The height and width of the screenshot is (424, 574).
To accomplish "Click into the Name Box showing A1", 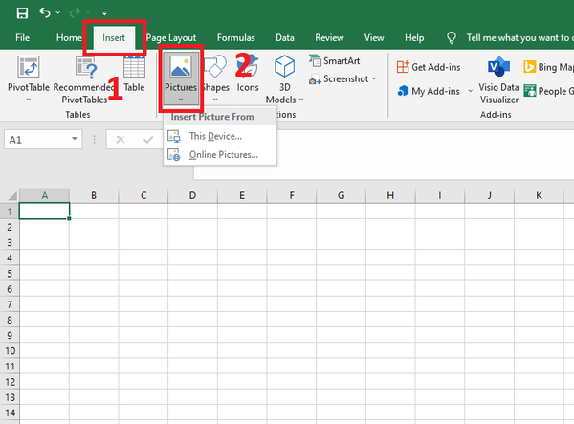I will [x=36, y=140].
